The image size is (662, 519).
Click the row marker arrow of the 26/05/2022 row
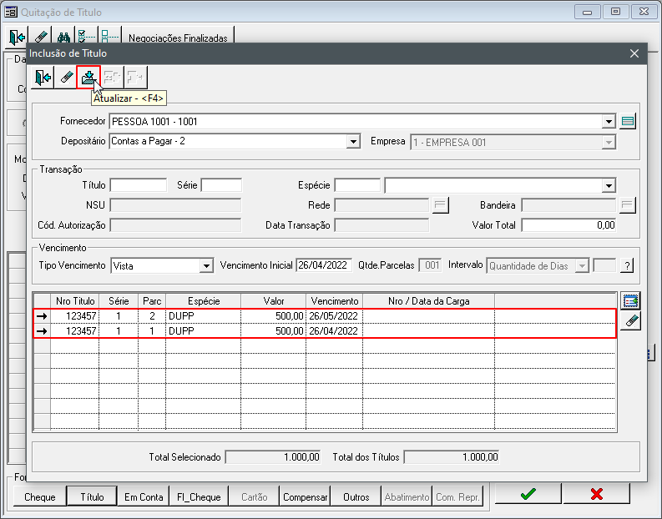pyautogui.click(x=42, y=316)
